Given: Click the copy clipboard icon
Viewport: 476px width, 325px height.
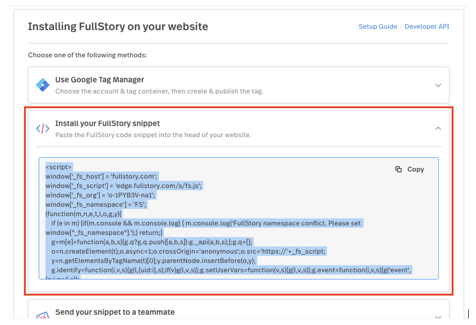Looking at the screenshot, I should click(x=398, y=169).
